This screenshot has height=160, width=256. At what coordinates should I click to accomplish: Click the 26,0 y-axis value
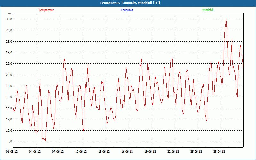pos(9,41)
